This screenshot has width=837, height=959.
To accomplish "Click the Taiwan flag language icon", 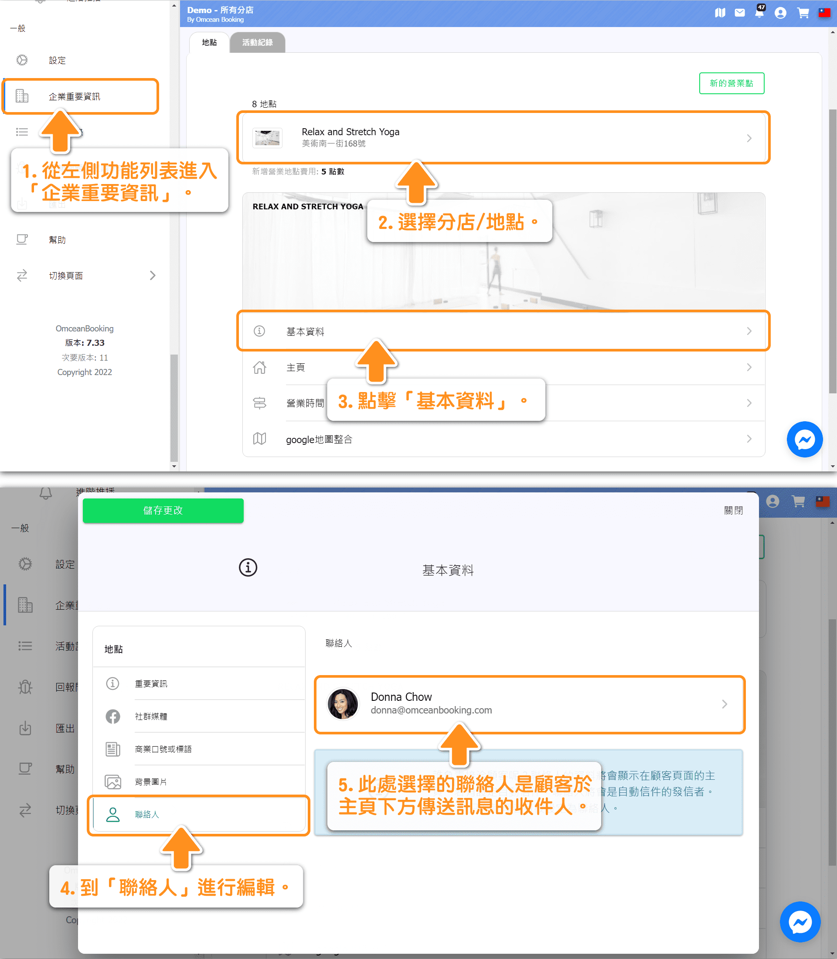I will point(824,13).
